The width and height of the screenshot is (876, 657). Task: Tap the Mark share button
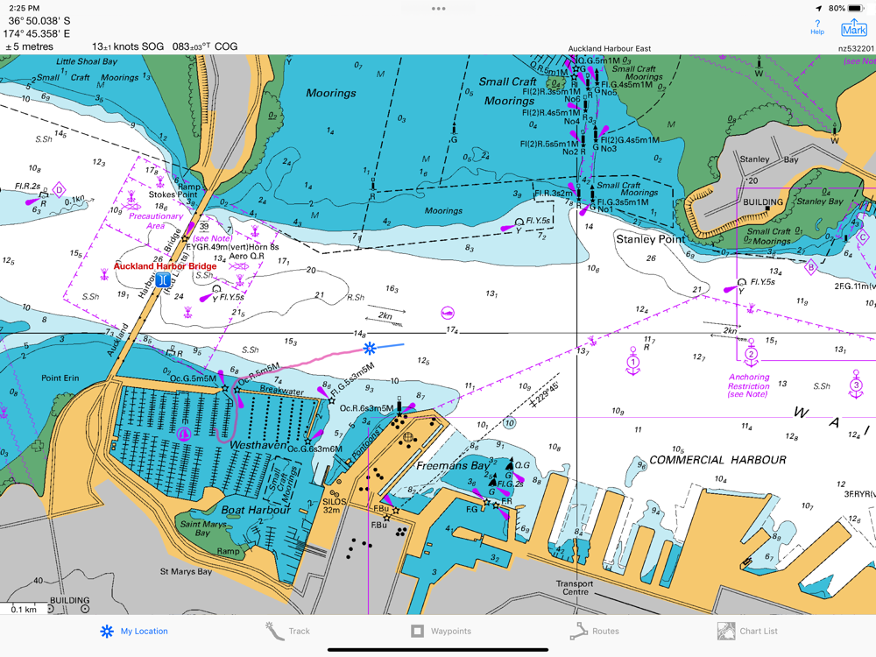coord(854,28)
